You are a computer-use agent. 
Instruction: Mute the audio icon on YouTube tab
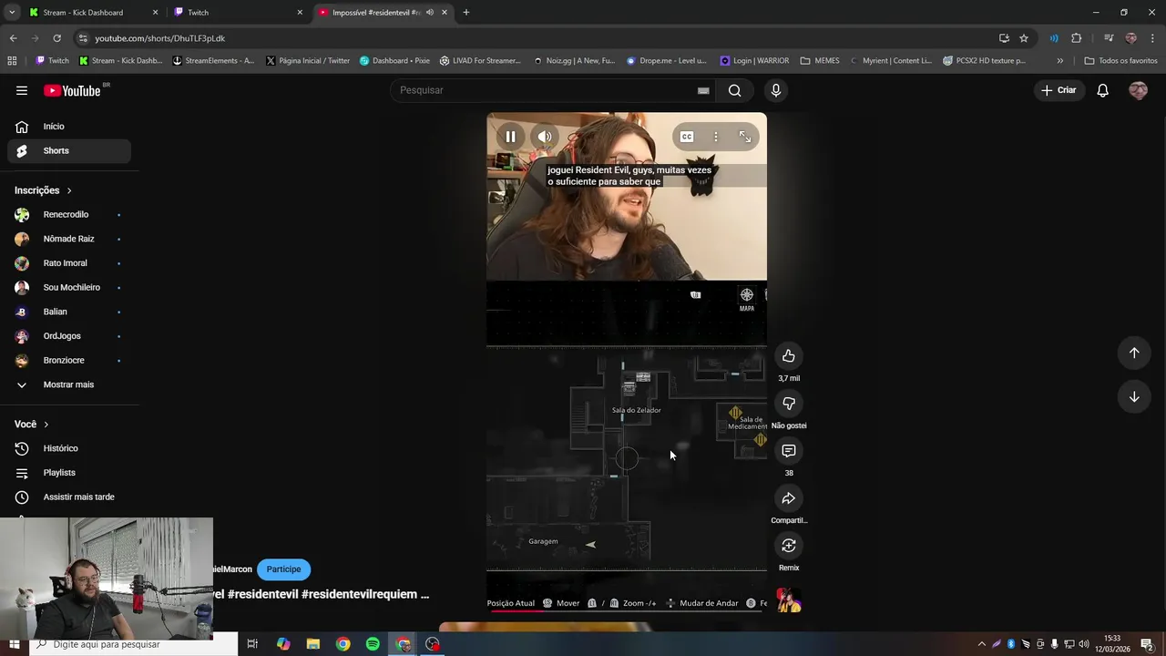pos(430,13)
